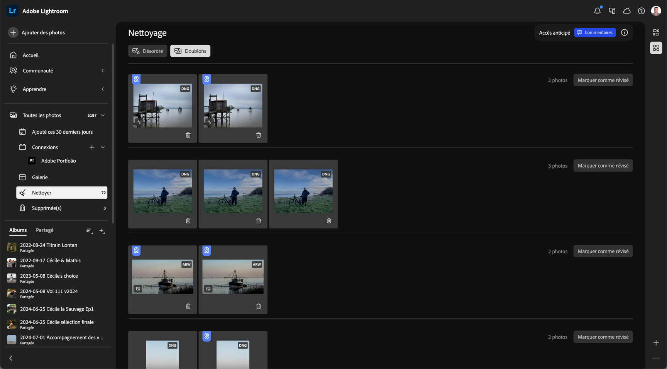Open Ajouté ces 30 derniers jours

tap(62, 132)
